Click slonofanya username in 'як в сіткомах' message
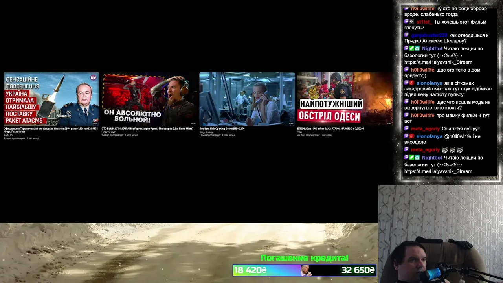The height and width of the screenshot is (283, 503). [429, 83]
